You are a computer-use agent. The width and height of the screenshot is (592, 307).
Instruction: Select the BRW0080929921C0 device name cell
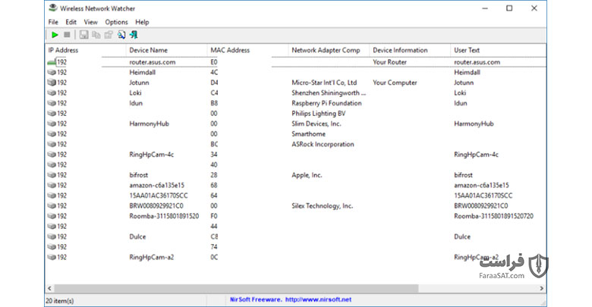[x=156, y=206]
